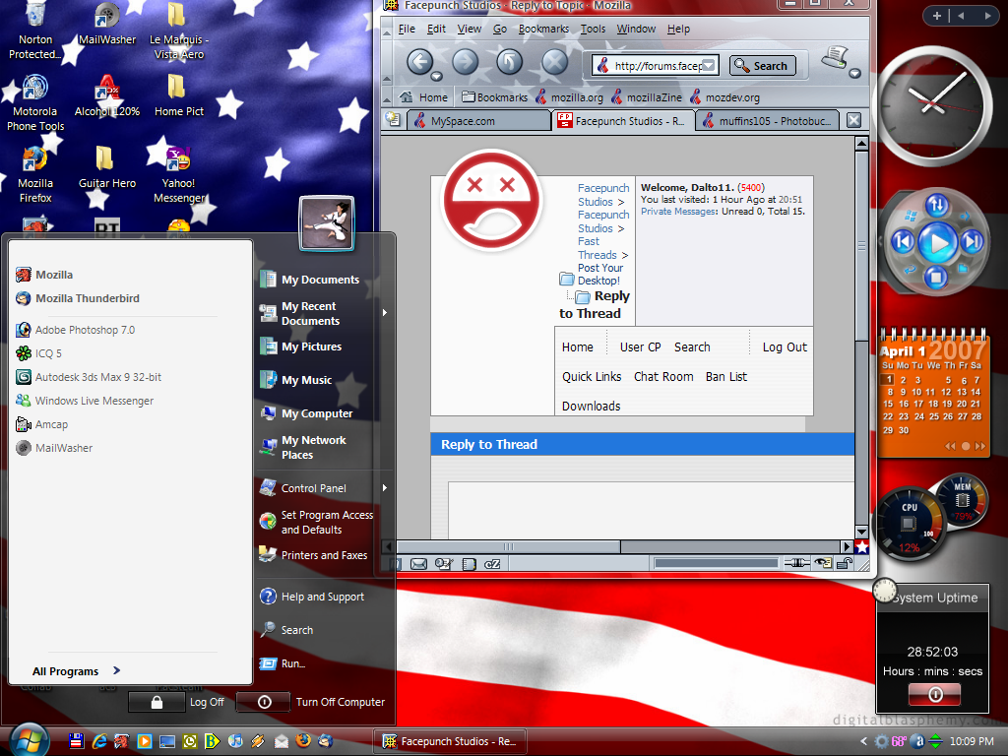Open the User CP forum link
Image resolution: width=1008 pixels, height=756 pixels.
point(640,347)
